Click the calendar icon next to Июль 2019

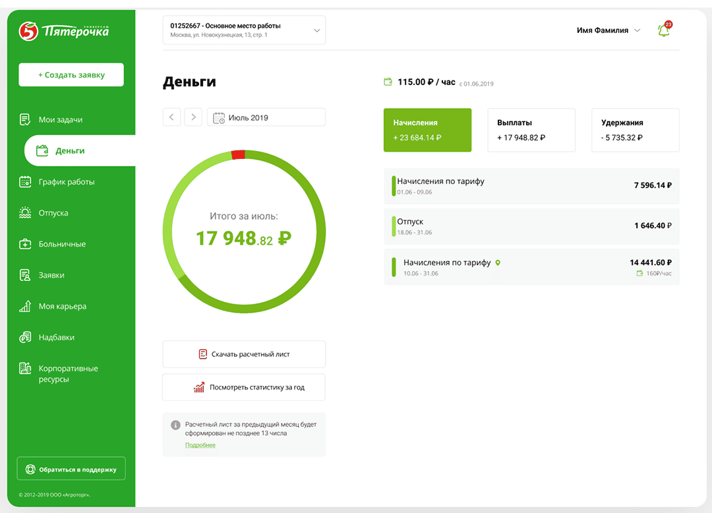coord(220,117)
